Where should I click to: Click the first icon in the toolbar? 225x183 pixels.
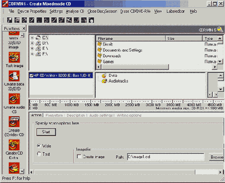(x=10, y=20)
